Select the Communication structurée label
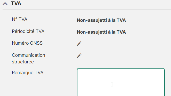Screen dimensions: 171x96 click(28, 59)
